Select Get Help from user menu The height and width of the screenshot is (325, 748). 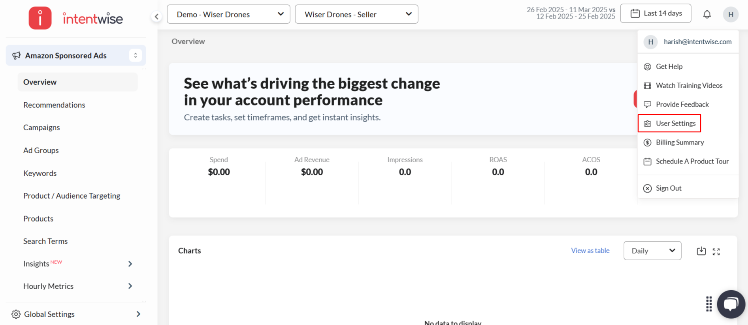pyautogui.click(x=688, y=66)
